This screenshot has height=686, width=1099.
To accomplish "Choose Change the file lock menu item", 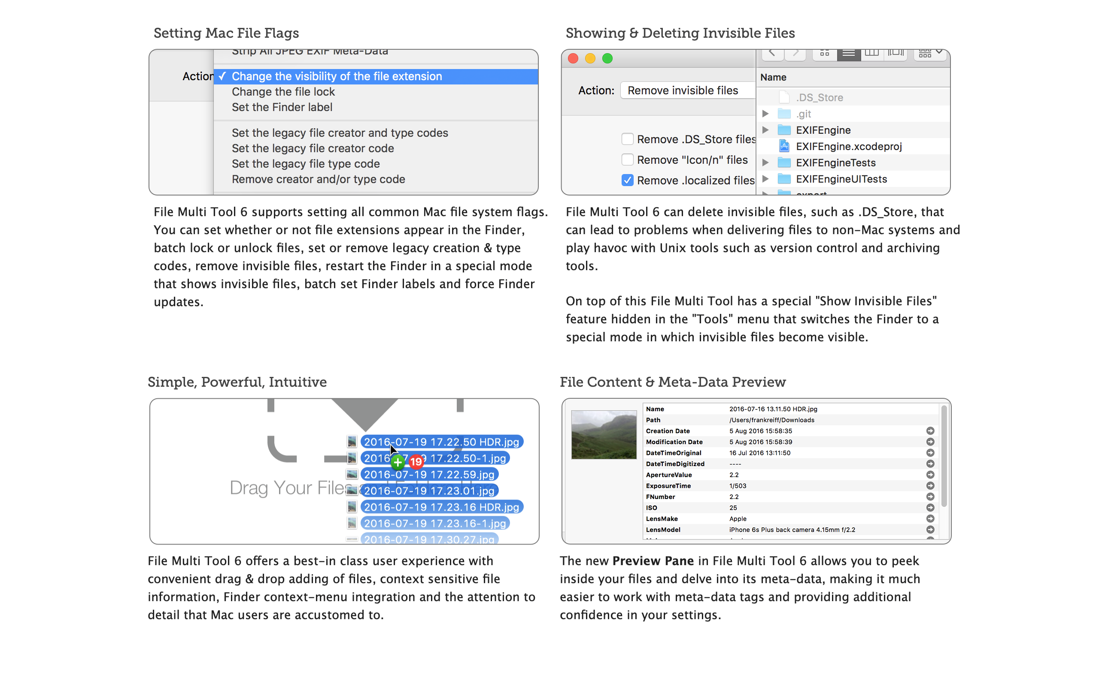I will pyautogui.click(x=283, y=92).
